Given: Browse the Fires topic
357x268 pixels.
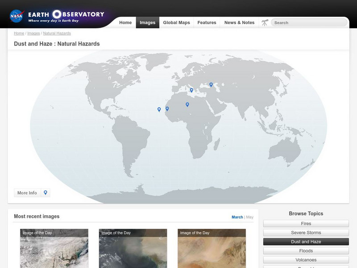Looking at the screenshot, I should tap(306, 223).
